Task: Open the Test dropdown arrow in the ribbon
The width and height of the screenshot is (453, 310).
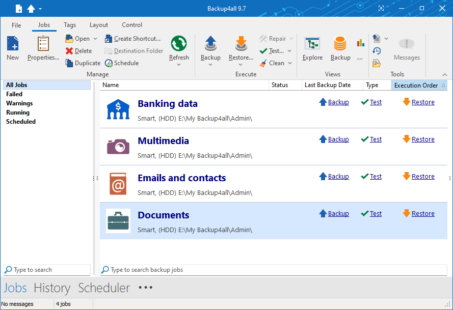Action: (289, 51)
